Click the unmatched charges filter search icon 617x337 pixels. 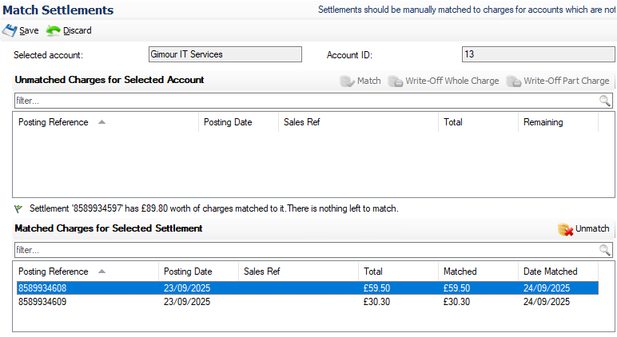[x=605, y=101]
